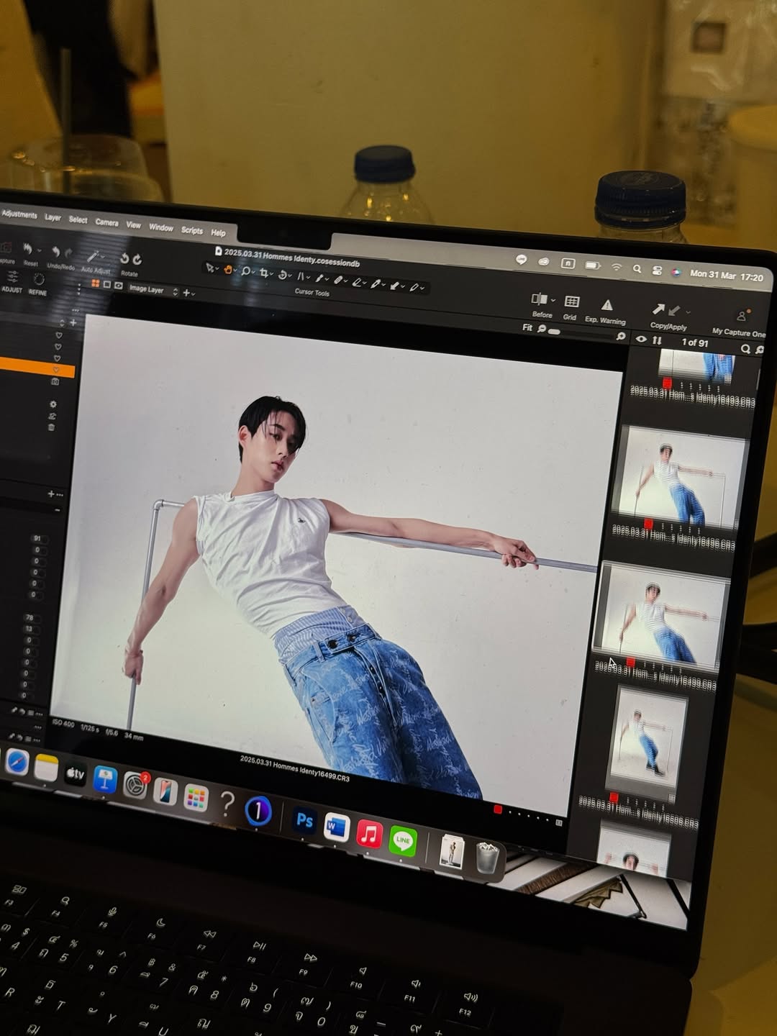Open LINE from the Dock
This screenshot has width=777, height=1036.
pos(403,841)
